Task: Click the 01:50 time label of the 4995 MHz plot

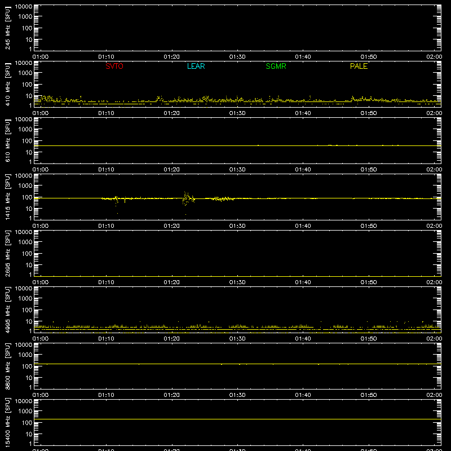Action: [369, 339]
